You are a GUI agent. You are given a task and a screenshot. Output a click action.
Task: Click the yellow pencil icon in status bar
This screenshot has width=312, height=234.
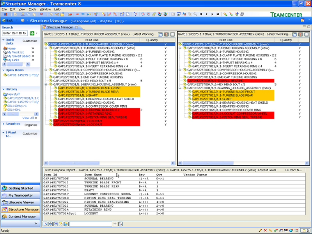[260, 230]
